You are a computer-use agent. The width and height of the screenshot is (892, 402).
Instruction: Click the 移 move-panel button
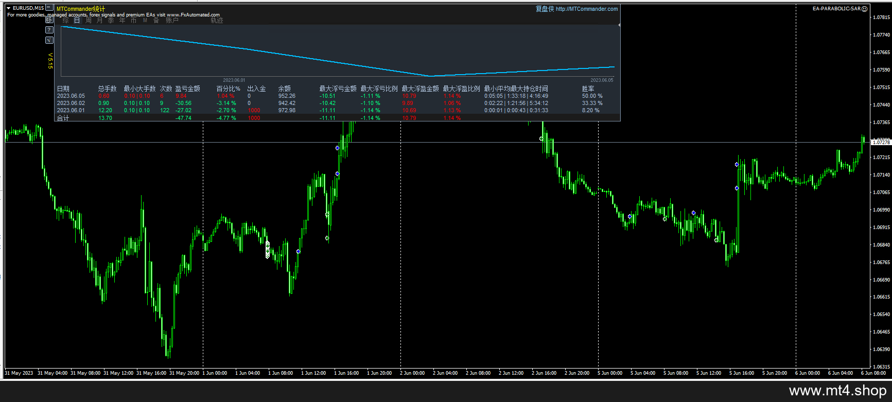[x=49, y=19]
